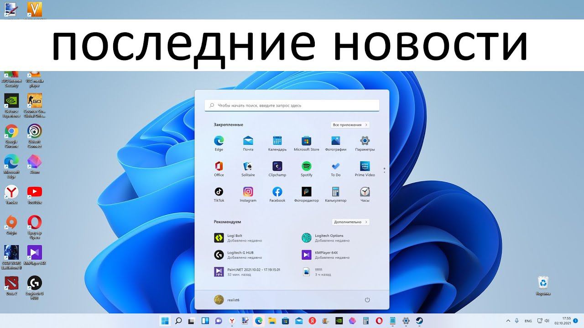The width and height of the screenshot is (584, 328).
Task: Select Ubisoft Connect desktop icon
Action: (x=35, y=136)
